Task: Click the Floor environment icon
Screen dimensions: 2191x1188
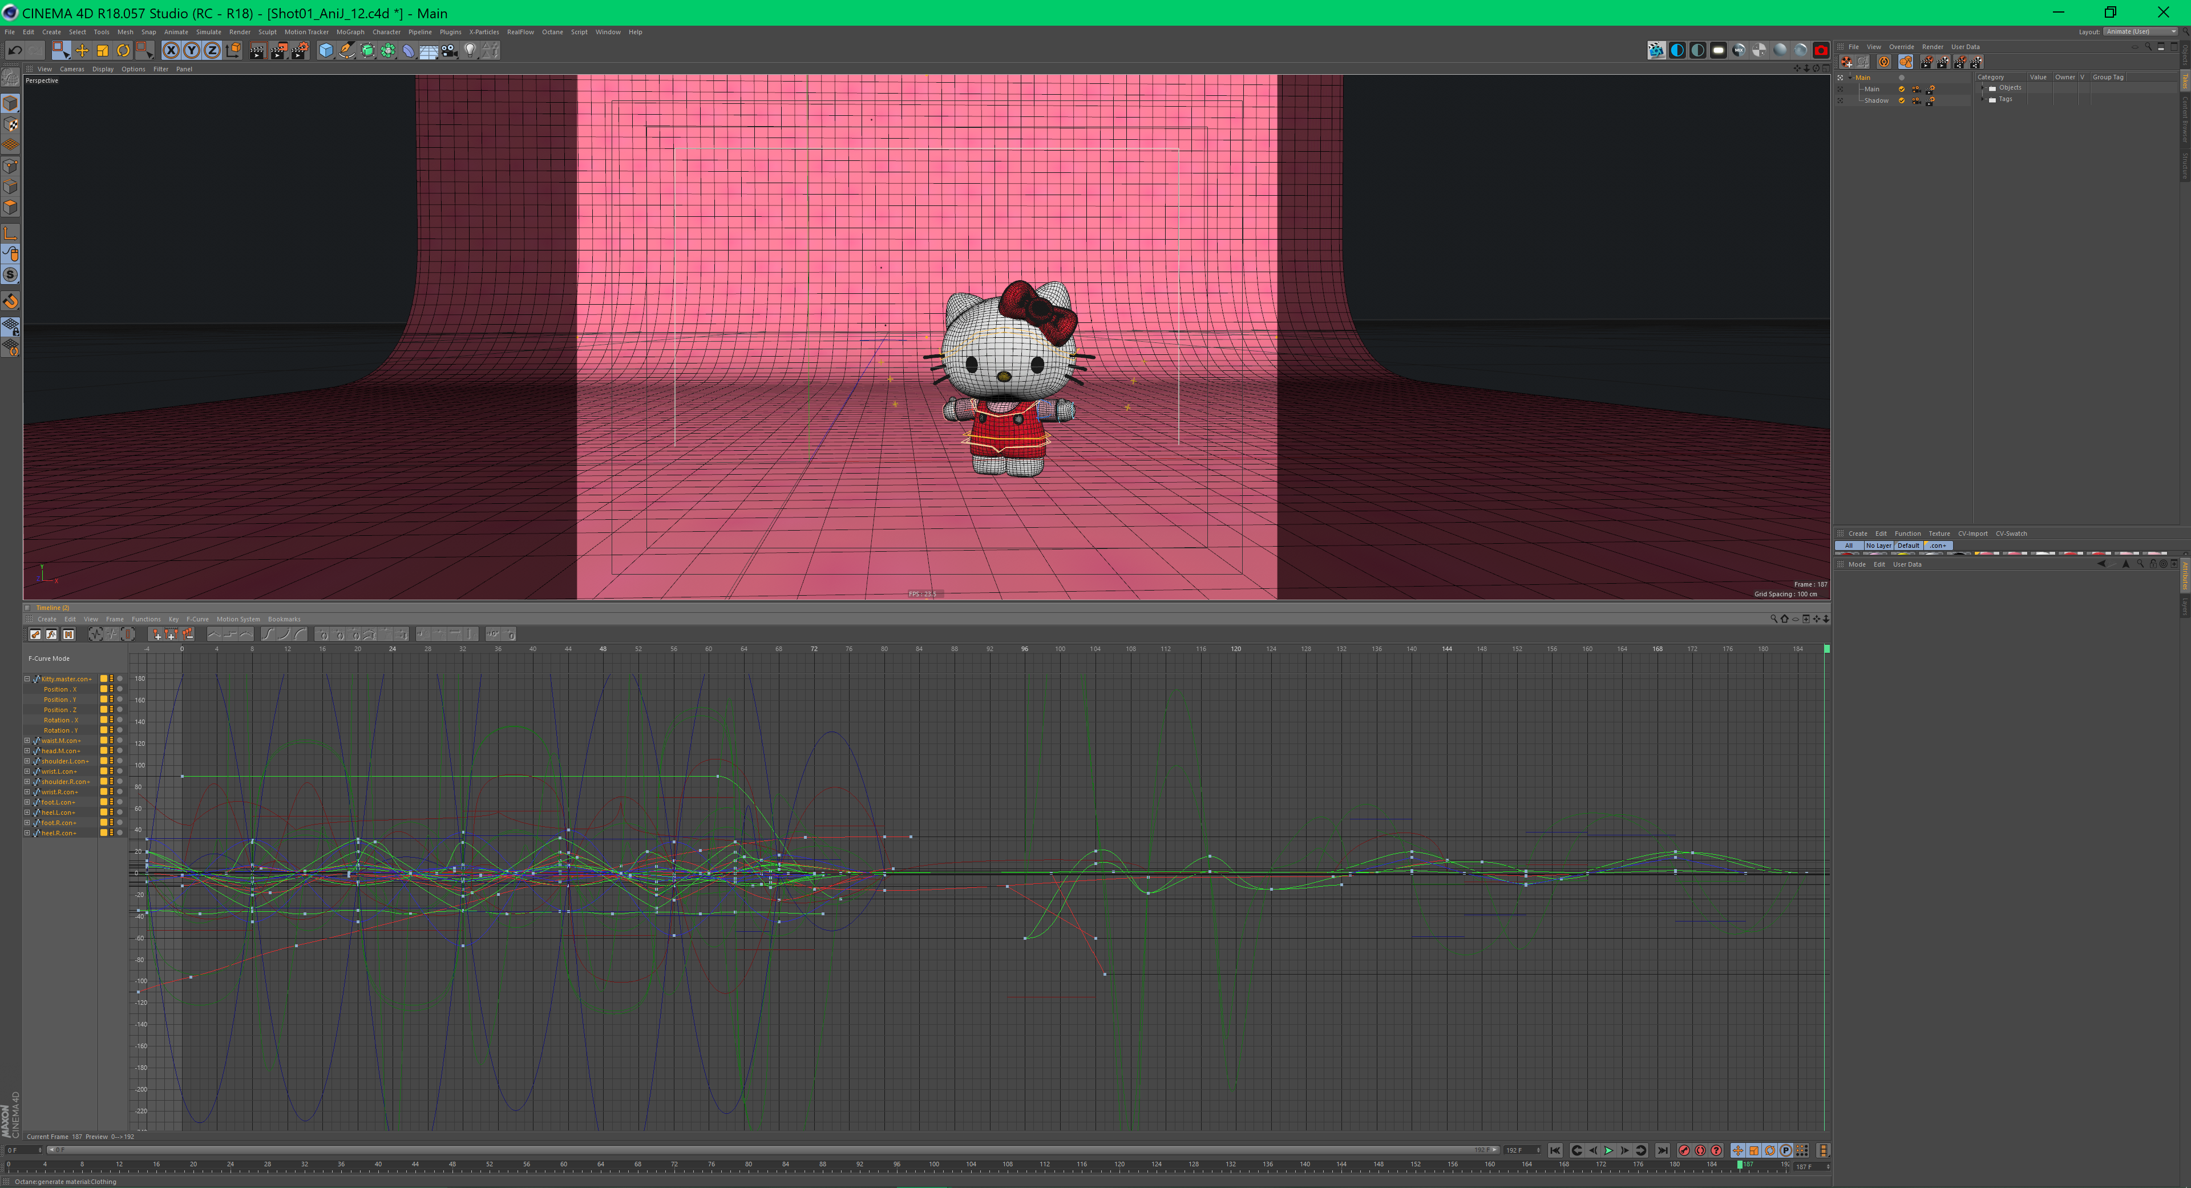Action: click(429, 51)
